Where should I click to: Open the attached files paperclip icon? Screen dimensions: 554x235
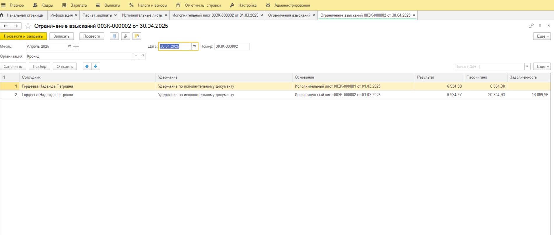(x=125, y=36)
